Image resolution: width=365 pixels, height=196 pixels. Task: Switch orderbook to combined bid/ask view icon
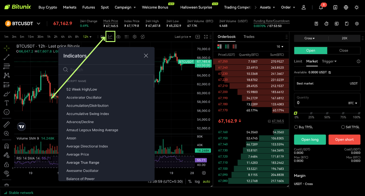219,46
